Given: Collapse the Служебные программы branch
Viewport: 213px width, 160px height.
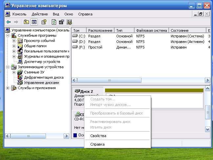Looking at the screenshot, I should [x=8, y=35].
